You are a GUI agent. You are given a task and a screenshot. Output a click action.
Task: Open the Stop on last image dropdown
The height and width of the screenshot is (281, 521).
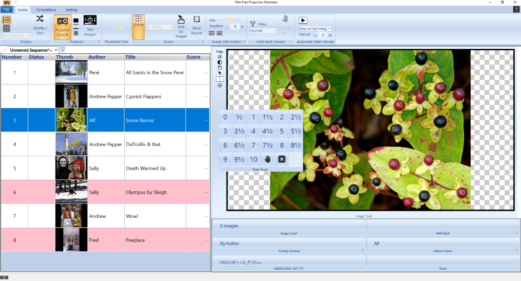(315, 29)
